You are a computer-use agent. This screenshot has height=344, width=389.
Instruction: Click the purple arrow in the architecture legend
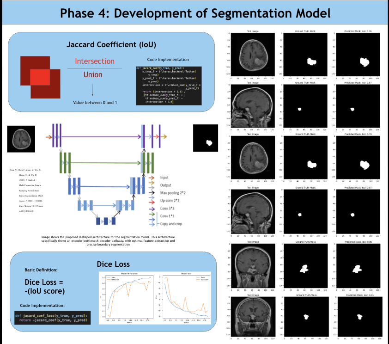[152, 209]
